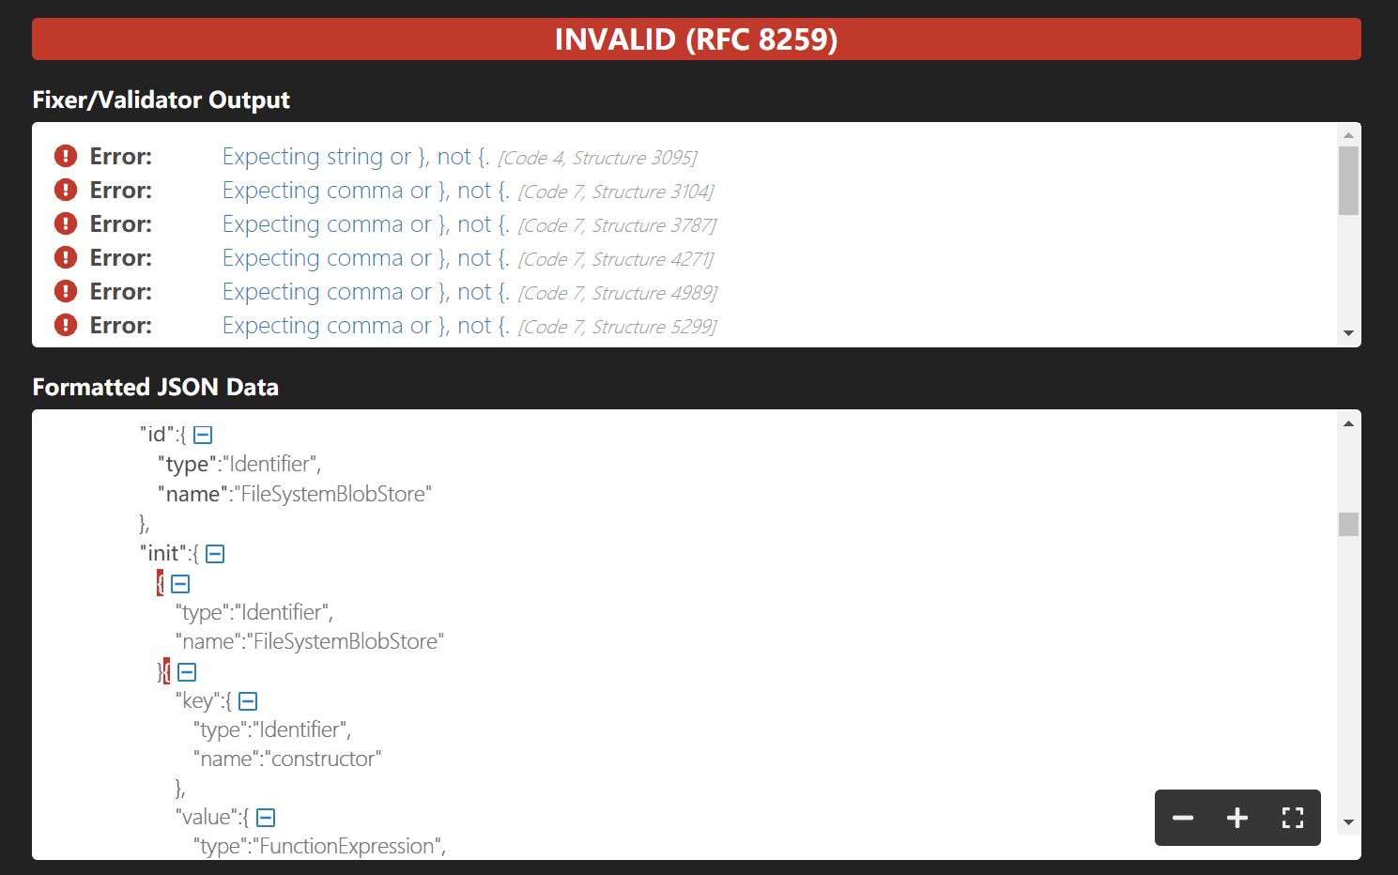Select the "FileSystemBlobStore" name value
Screen dimensions: 1398x875
(x=334, y=493)
